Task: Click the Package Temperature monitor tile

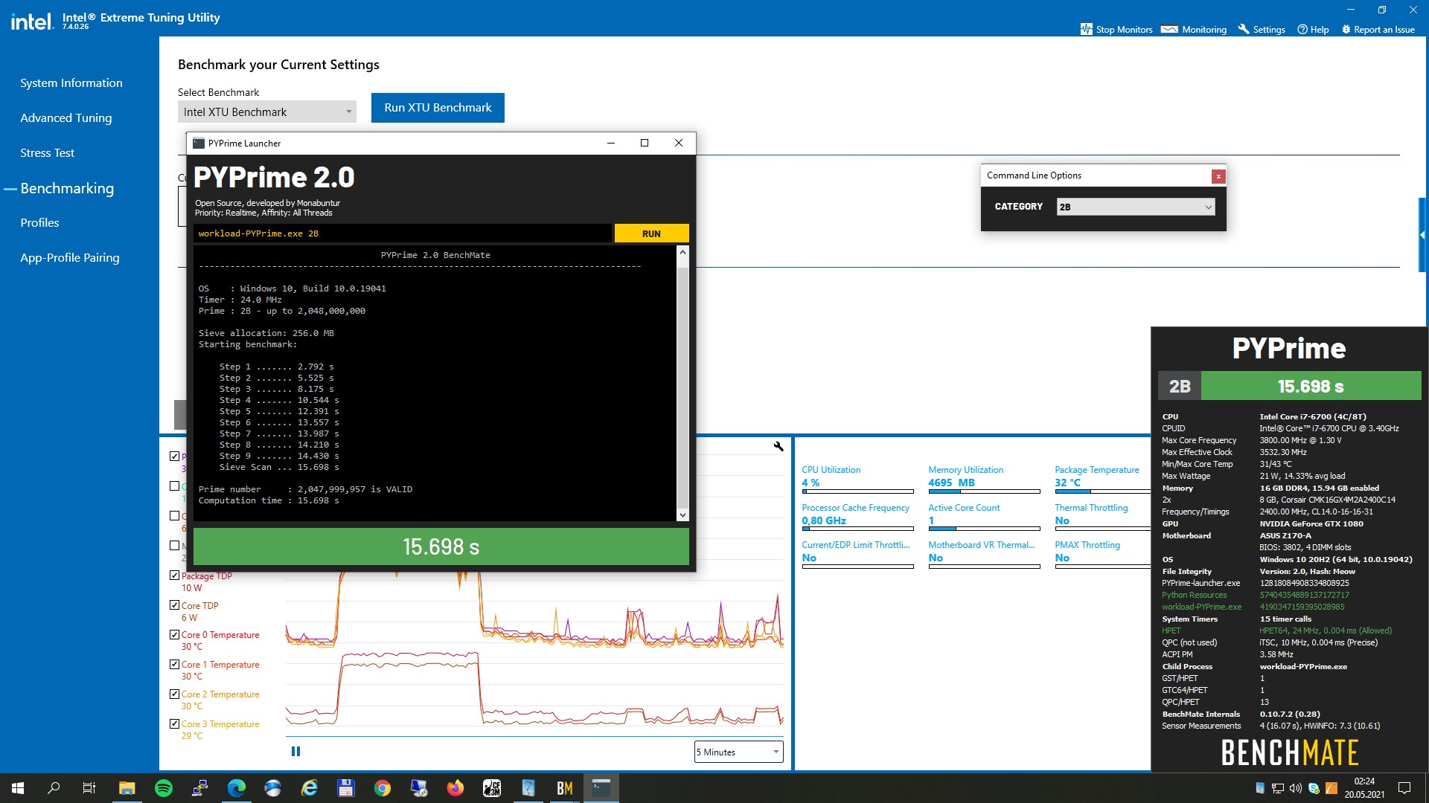Action: pos(1102,480)
